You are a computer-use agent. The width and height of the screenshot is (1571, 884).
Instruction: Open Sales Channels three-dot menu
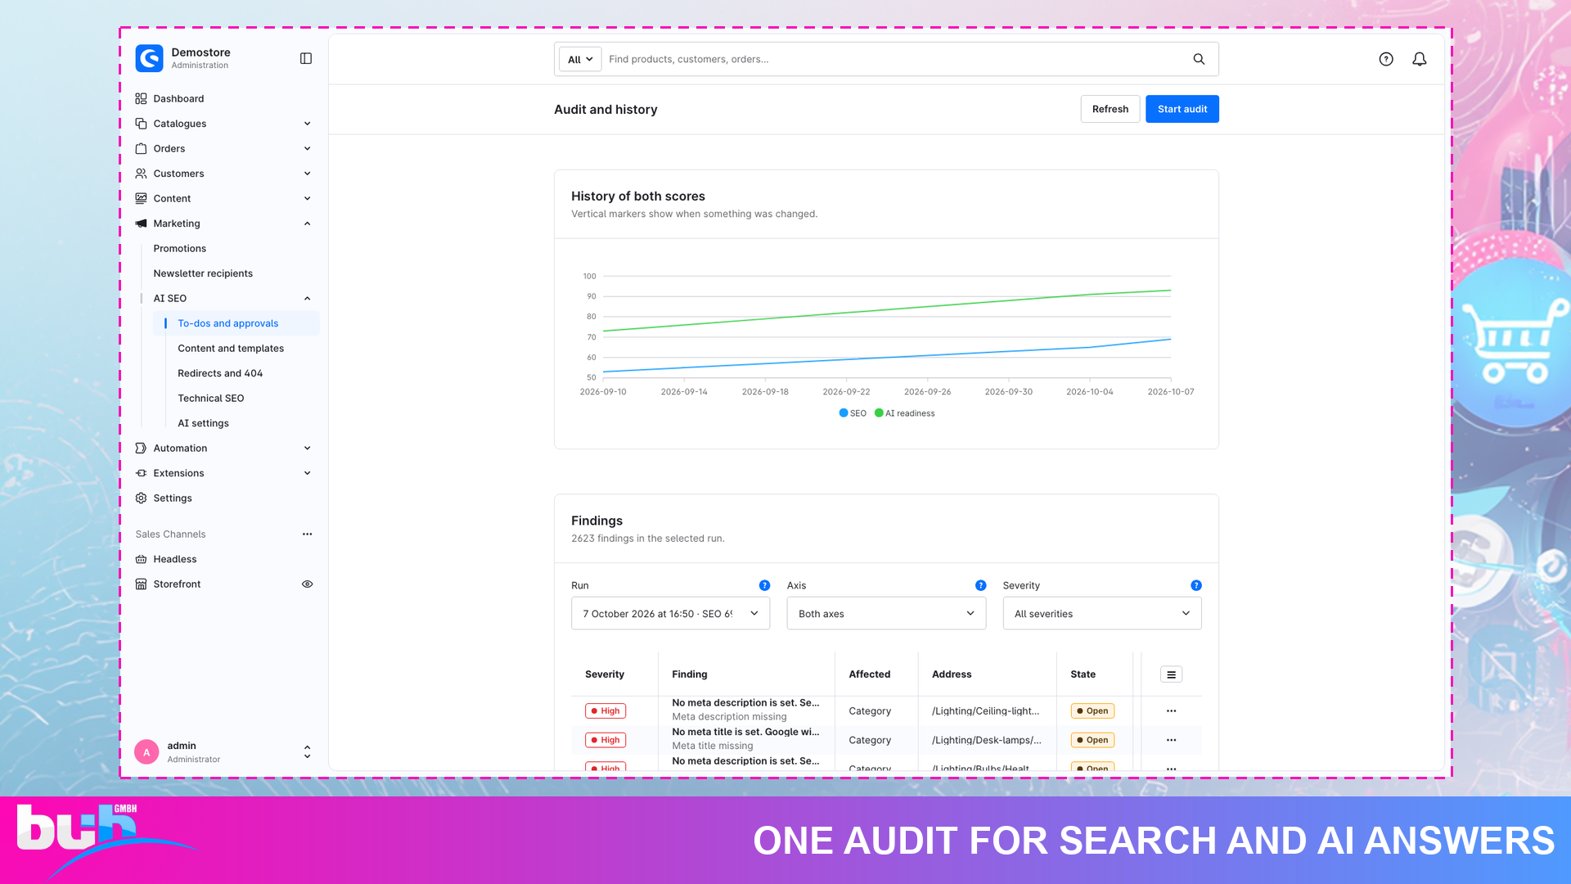[308, 534]
